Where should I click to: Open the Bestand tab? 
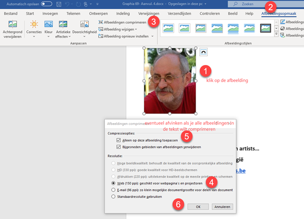tap(11, 13)
